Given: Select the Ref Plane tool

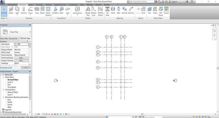Looking at the screenshot, I should click(x=161, y=11).
